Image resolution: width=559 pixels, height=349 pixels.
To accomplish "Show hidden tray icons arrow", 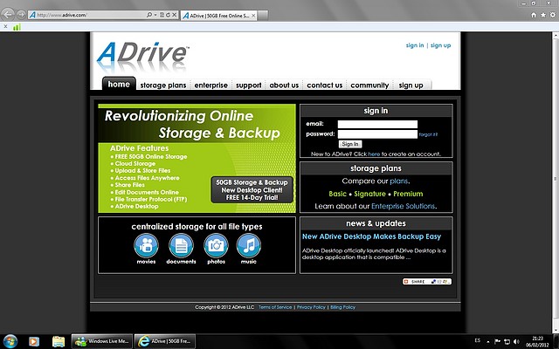I will pyautogui.click(x=488, y=342).
